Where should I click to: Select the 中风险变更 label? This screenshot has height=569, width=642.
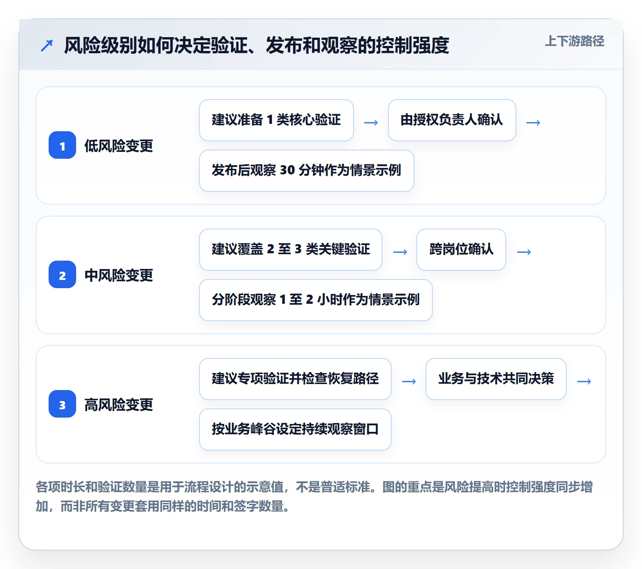(x=119, y=275)
